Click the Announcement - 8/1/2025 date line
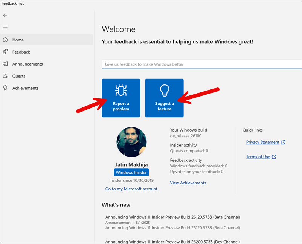The width and height of the screenshot is (302, 244). [128, 223]
